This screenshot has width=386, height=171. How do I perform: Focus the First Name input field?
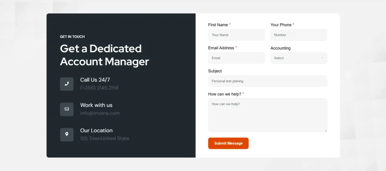[x=236, y=35]
